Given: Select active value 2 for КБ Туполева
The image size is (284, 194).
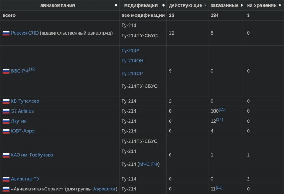Looking at the screenshot, I should coord(170,101).
